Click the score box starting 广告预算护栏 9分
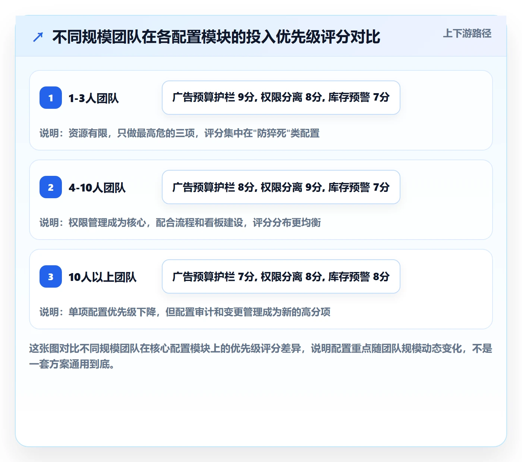 tap(281, 98)
